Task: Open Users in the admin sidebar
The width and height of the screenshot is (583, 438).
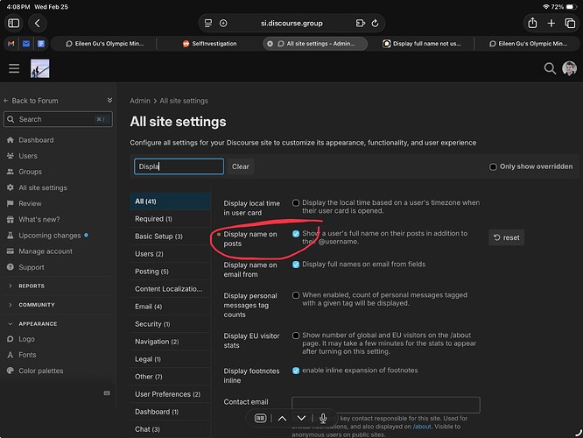Action: pyautogui.click(x=28, y=156)
